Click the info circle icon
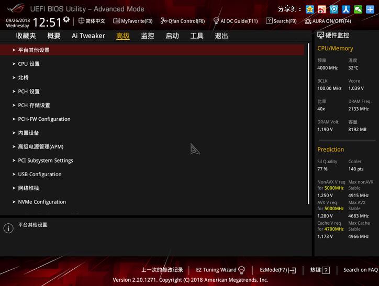The image size is (379, 286). pos(8,228)
